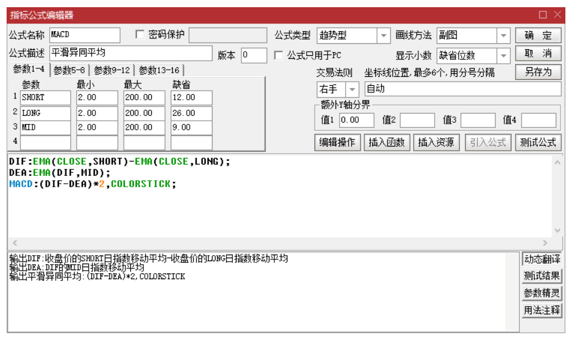Open the 显示小数 dropdown

[x=503, y=56]
